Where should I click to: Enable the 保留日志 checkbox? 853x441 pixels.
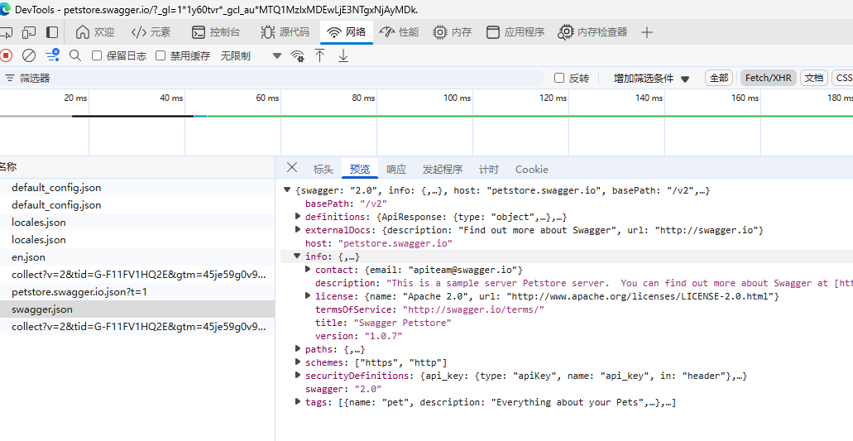(x=97, y=55)
